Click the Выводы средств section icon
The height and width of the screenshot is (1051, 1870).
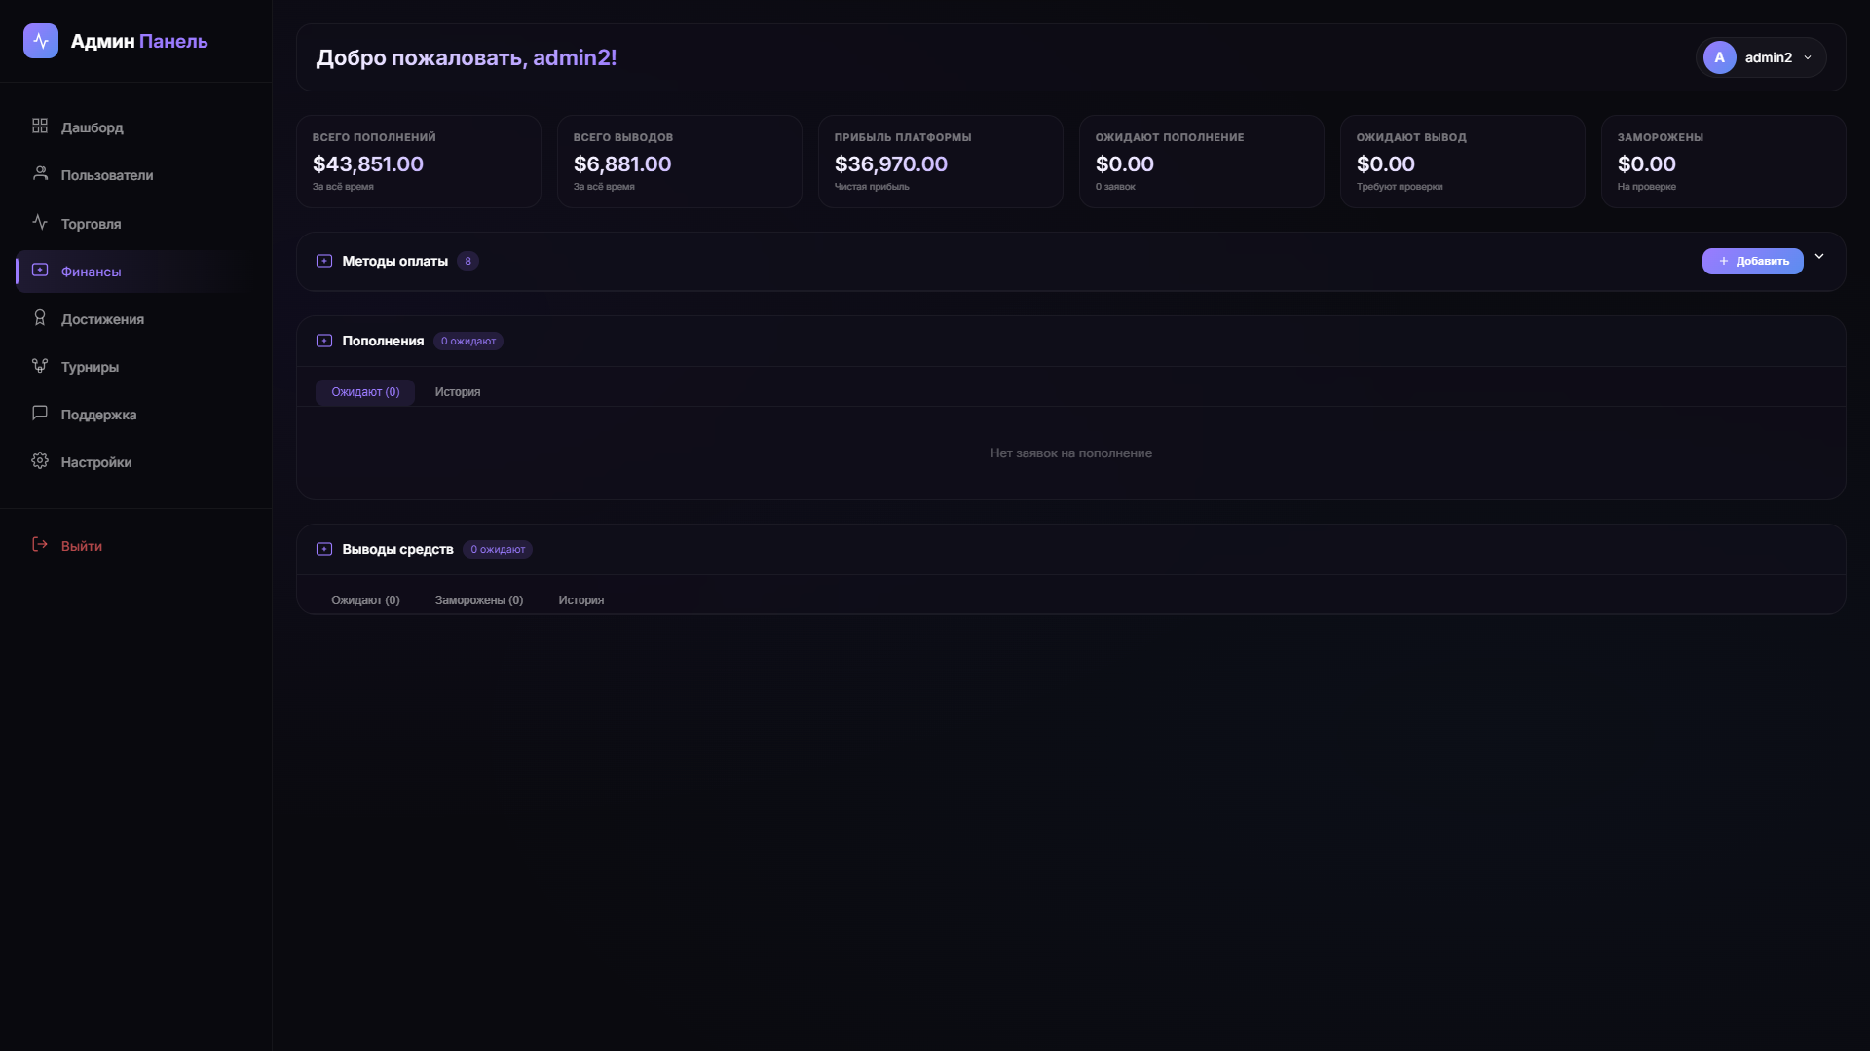324,549
